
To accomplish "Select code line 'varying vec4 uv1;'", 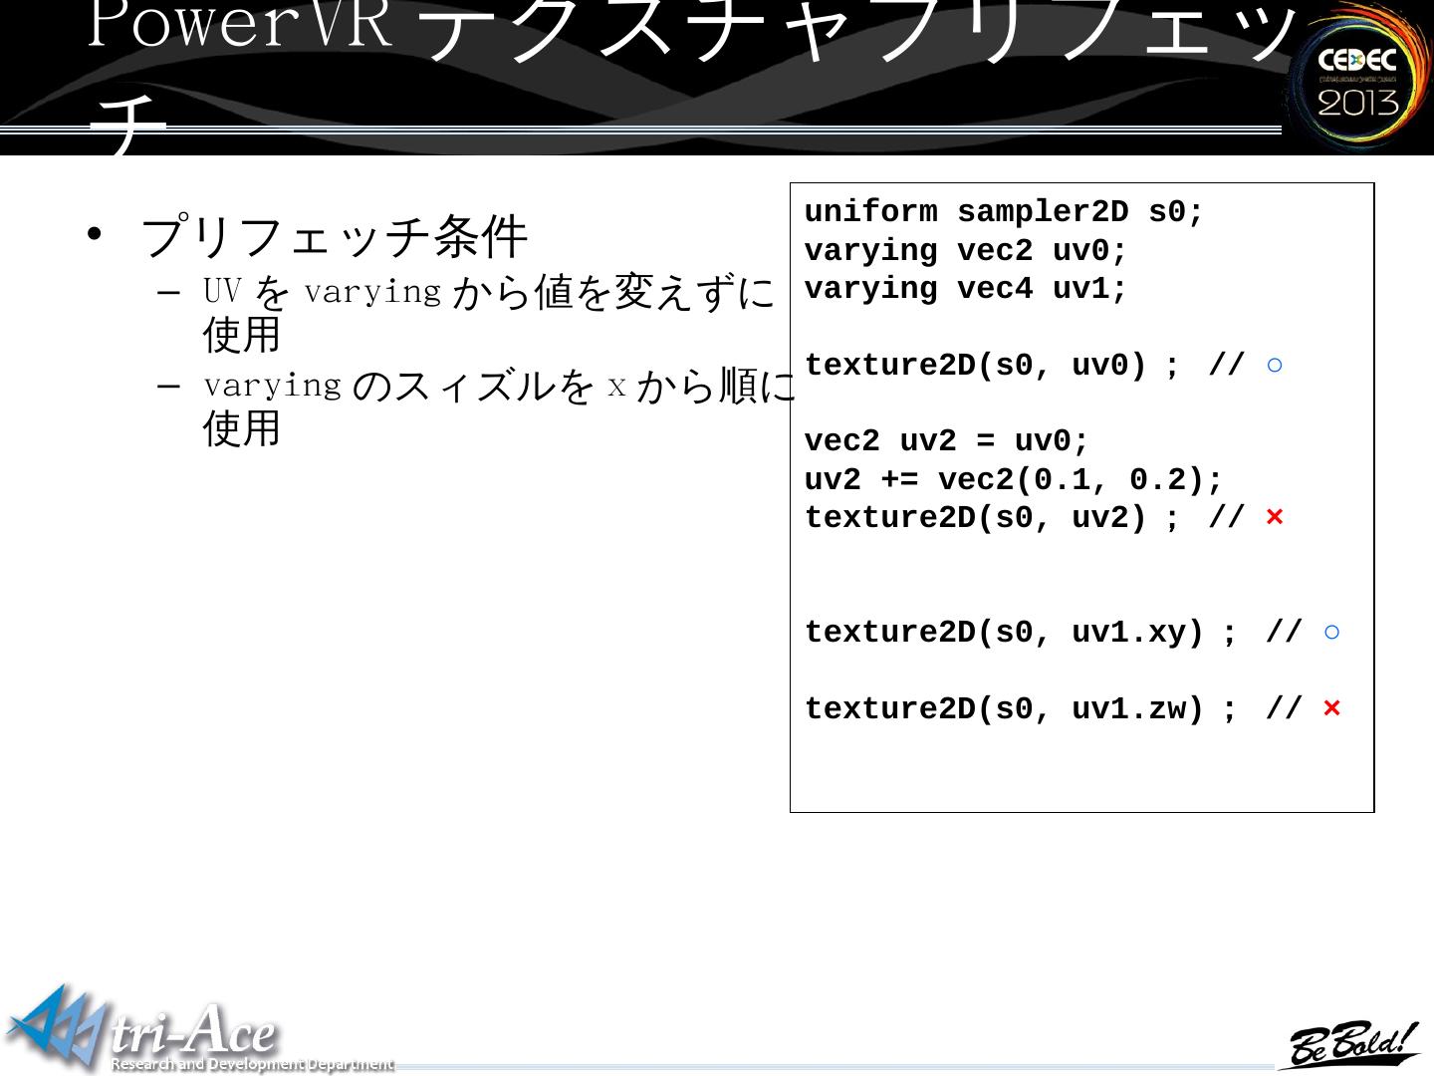I will (x=966, y=289).
